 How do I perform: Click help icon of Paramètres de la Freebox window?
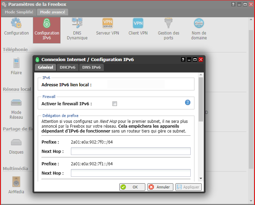click(233, 4)
